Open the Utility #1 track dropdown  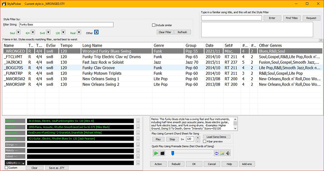[23, 163]
